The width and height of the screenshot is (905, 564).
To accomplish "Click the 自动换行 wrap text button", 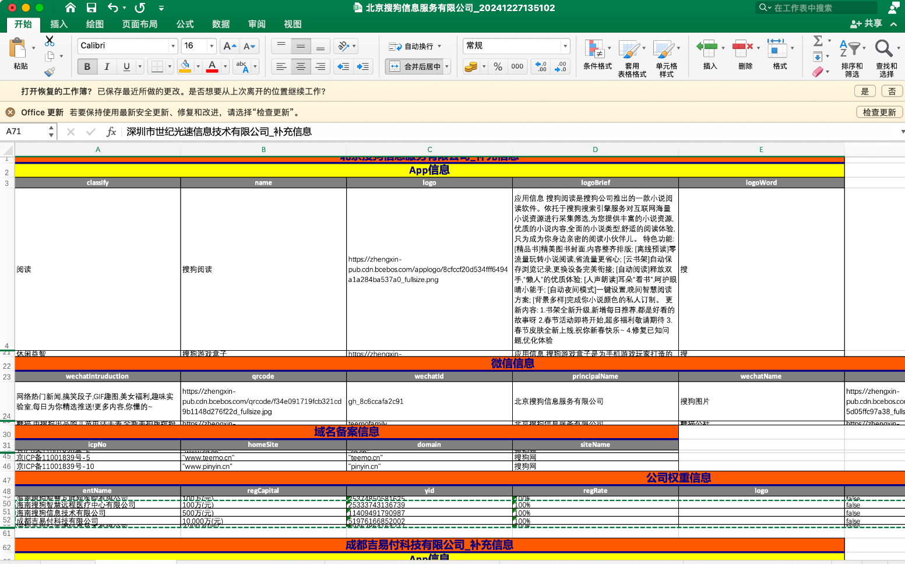I will [415, 46].
